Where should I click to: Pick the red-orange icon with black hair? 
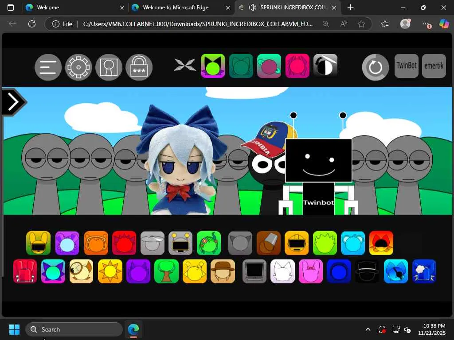point(381,243)
